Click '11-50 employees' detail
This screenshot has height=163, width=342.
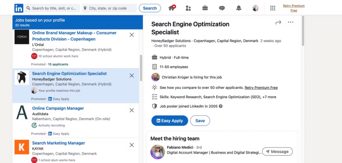tap(174, 67)
